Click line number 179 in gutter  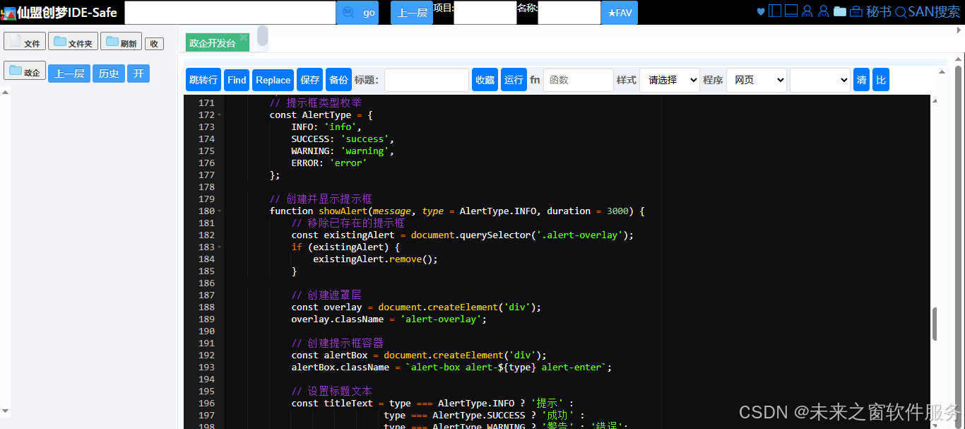[x=206, y=199]
